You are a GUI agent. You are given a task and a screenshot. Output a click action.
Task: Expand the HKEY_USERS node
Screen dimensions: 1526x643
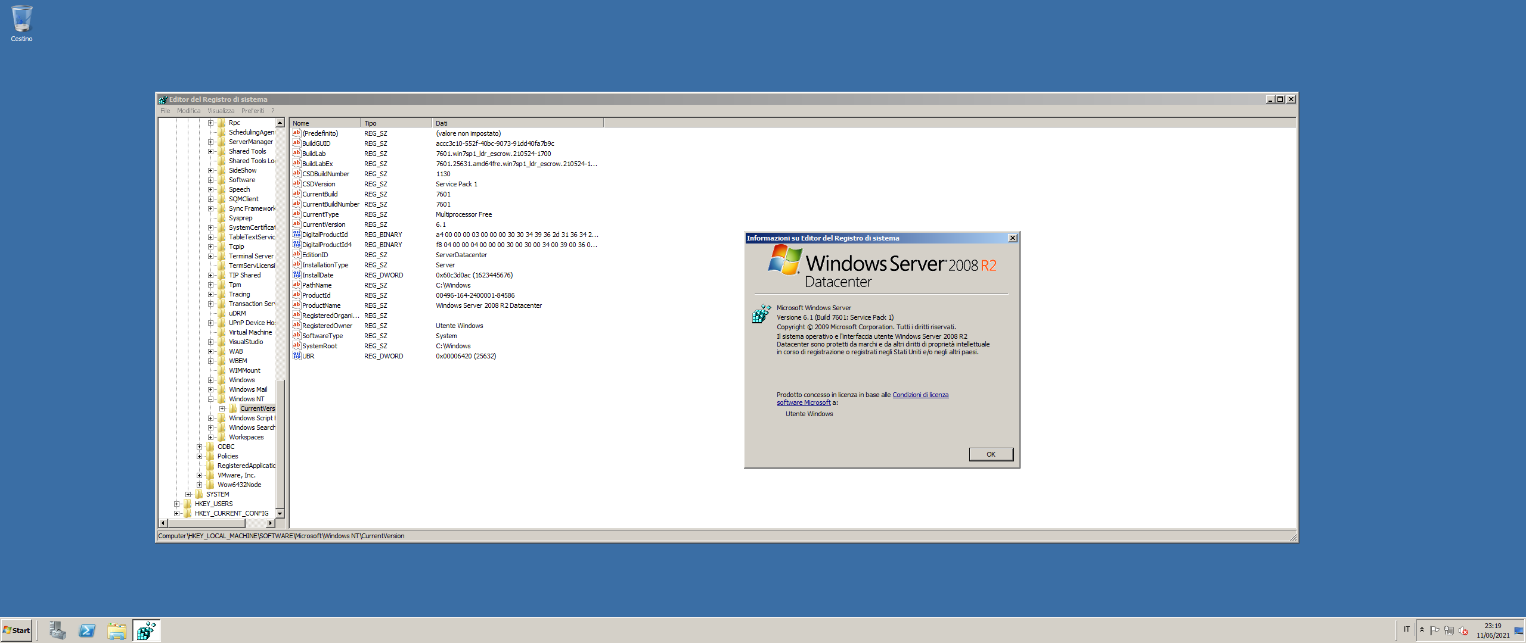coord(176,504)
